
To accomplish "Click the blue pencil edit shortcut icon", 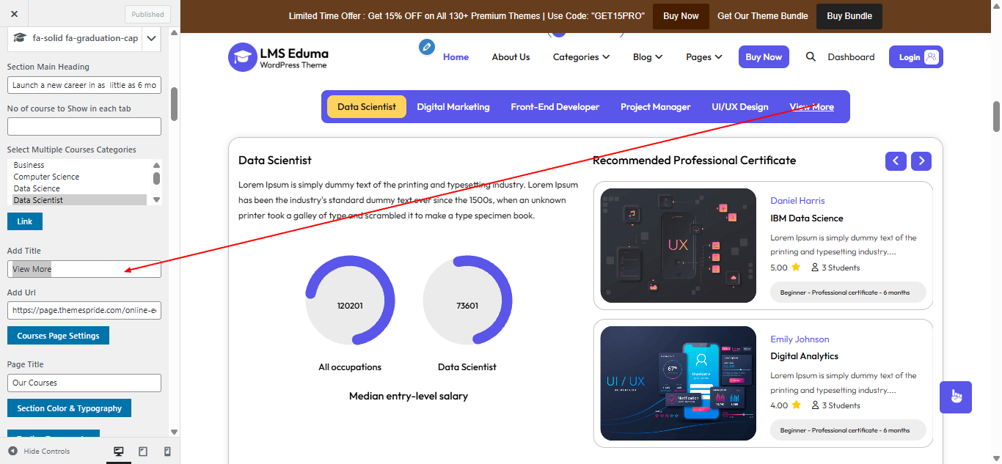I will [426, 47].
